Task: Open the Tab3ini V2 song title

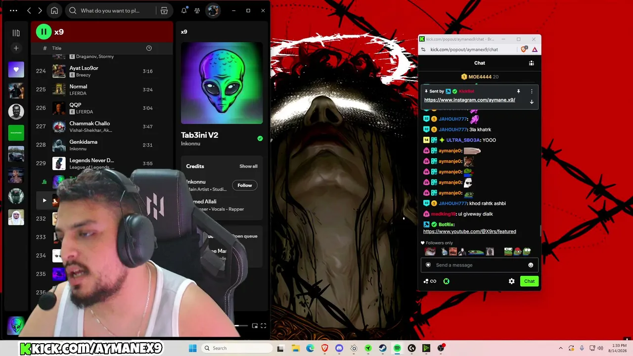Action: coord(199,135)
